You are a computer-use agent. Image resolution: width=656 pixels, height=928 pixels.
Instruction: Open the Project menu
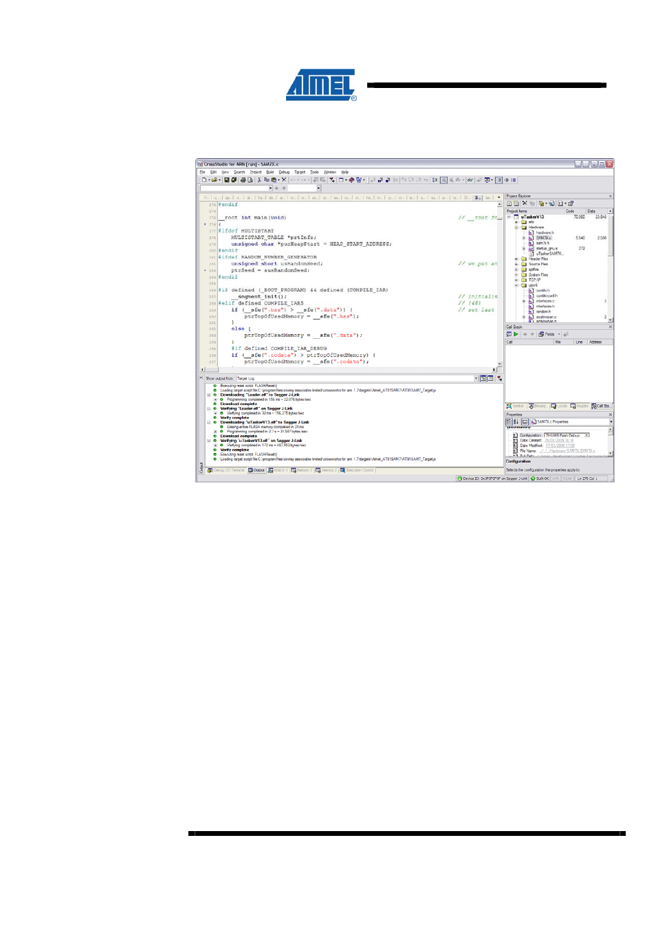pyautogui.click(x=256, y=172)
